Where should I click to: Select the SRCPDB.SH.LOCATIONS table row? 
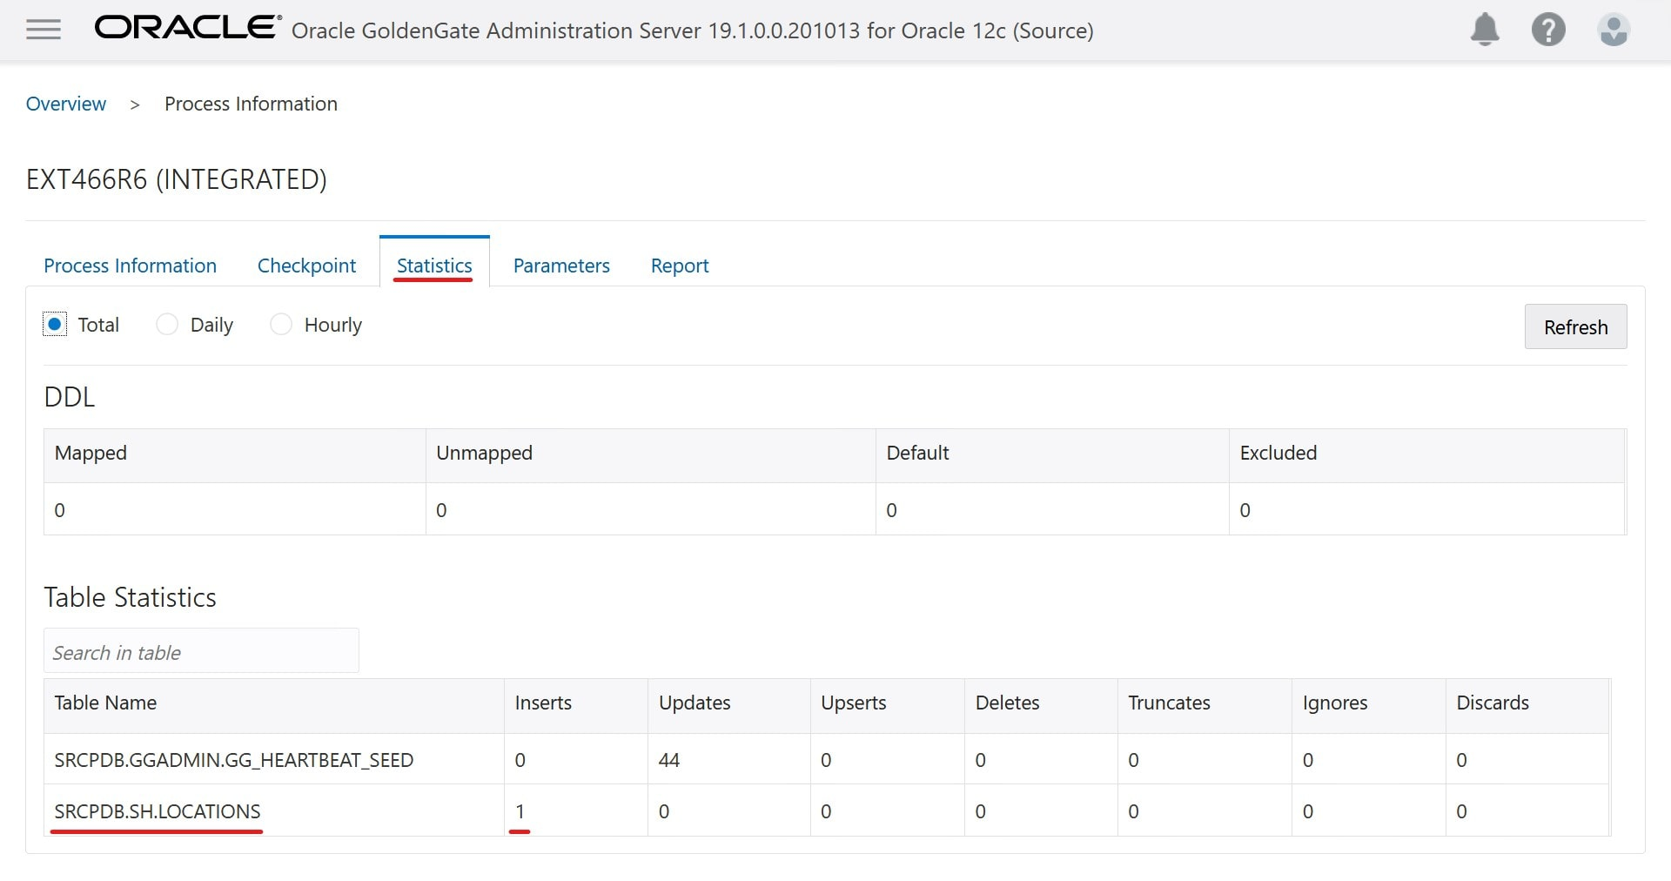[x=158, y=811]
